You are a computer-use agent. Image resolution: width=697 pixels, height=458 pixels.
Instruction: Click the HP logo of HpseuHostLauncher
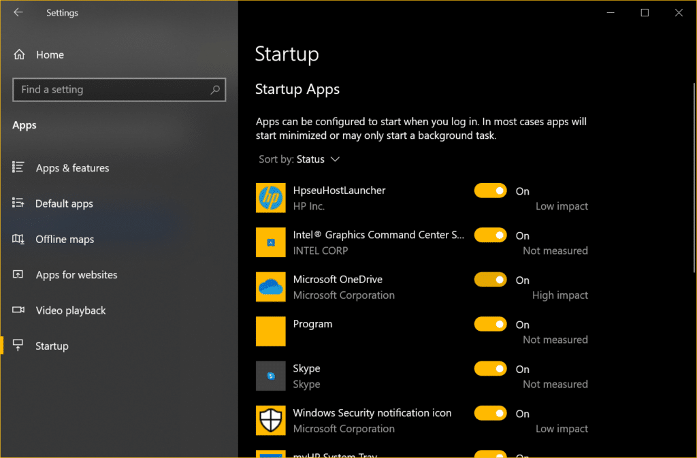pos(271,197)
